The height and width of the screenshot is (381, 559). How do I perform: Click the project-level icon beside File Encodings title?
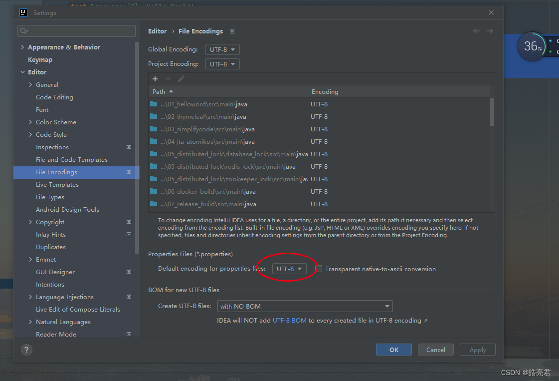coord(232,31)
